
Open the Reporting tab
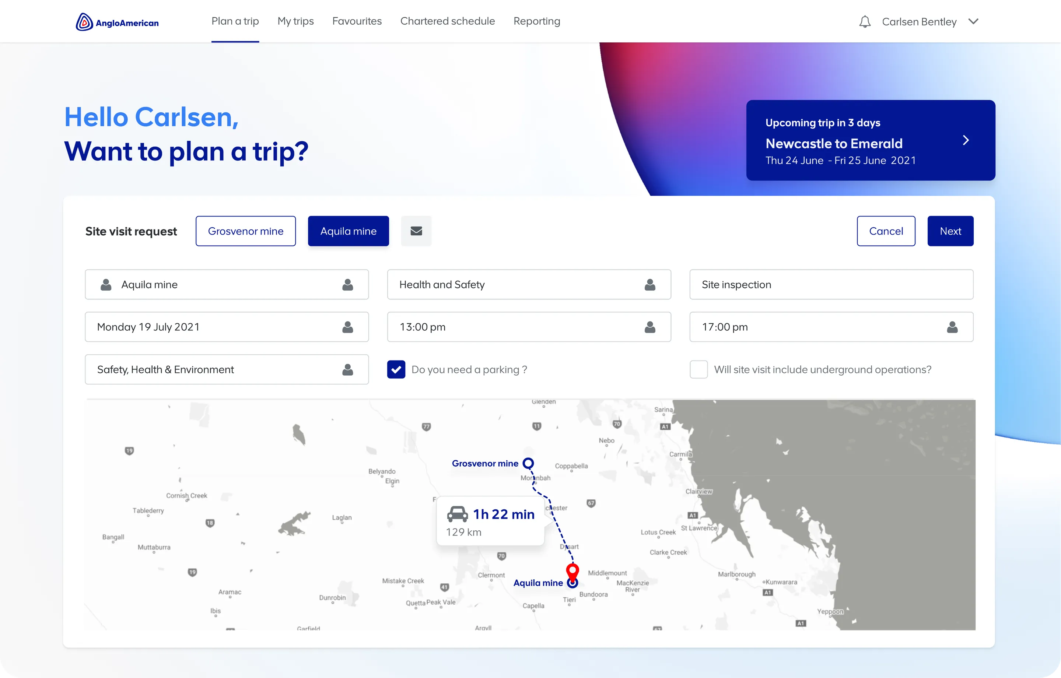pyautogui.click(x=537, y=21)
